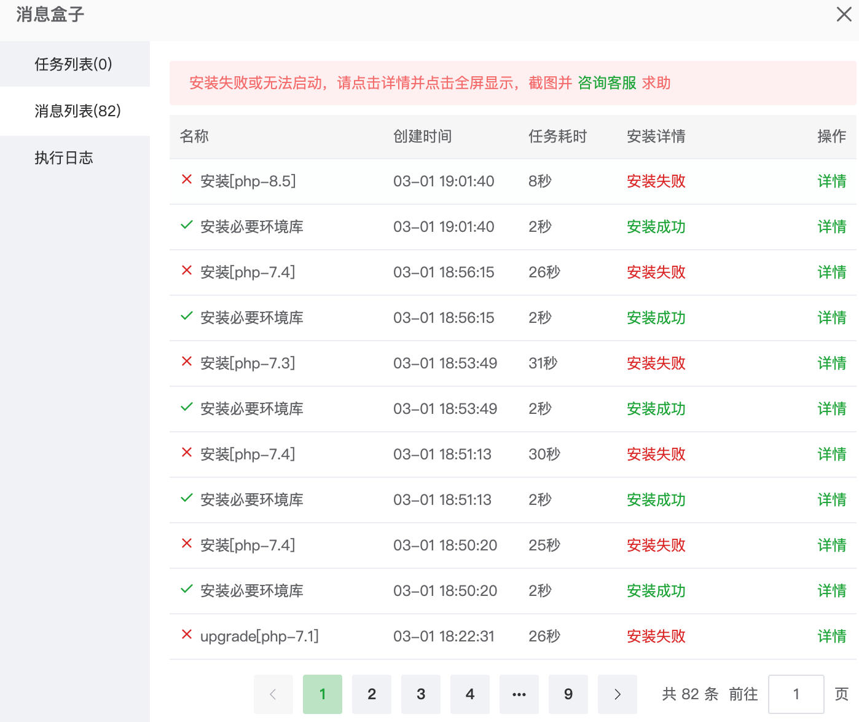Screen dimensions: 859x722
Task: Click the 求助 help link
Action: (656, 83)
